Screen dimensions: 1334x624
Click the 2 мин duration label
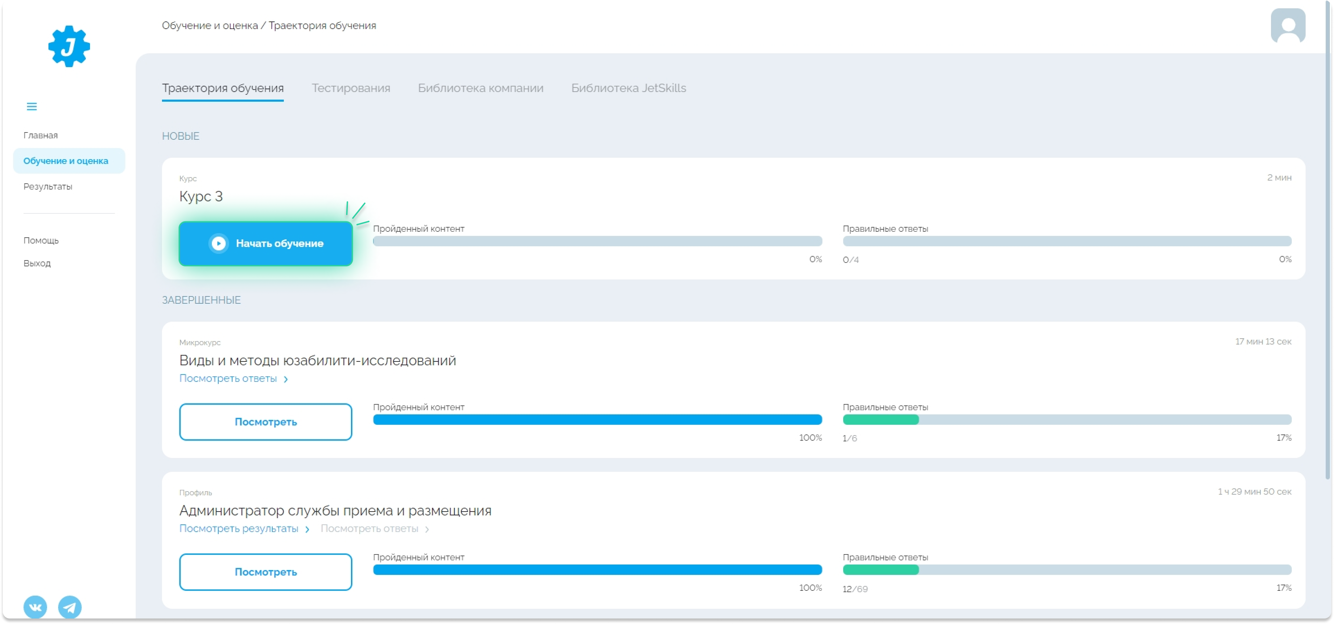pos(1279,177)
